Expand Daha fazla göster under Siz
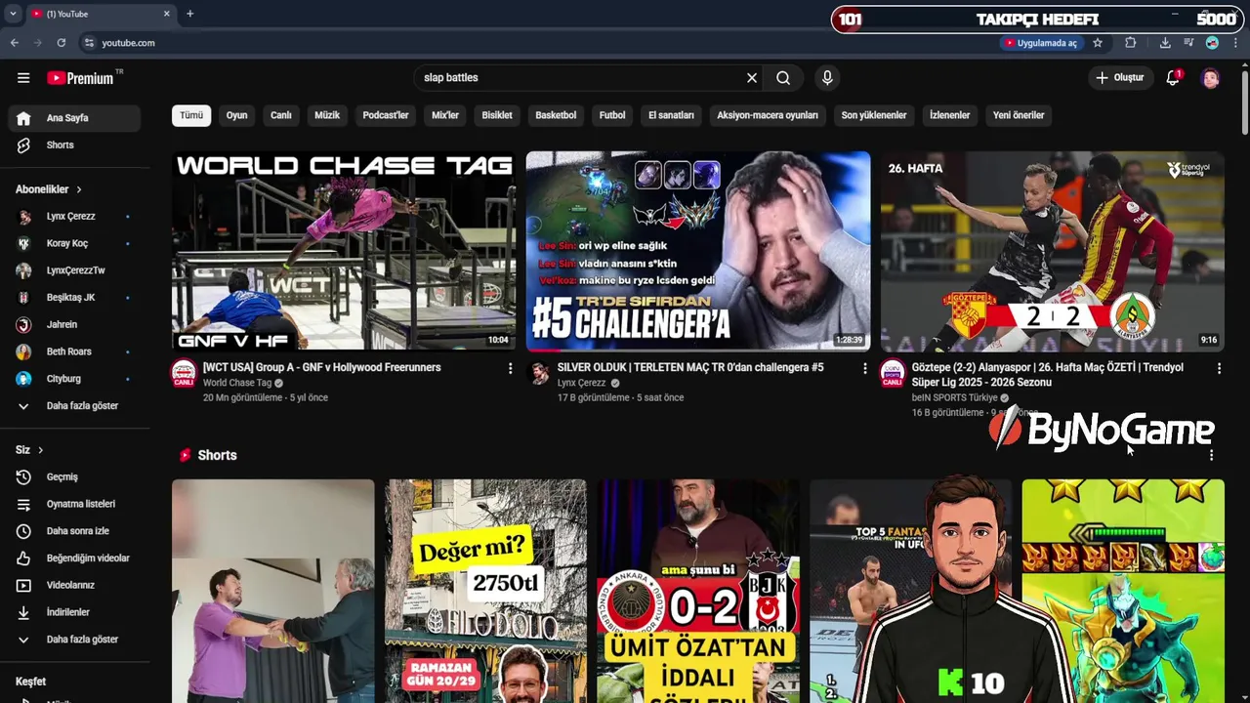 [x=75, y=640]
